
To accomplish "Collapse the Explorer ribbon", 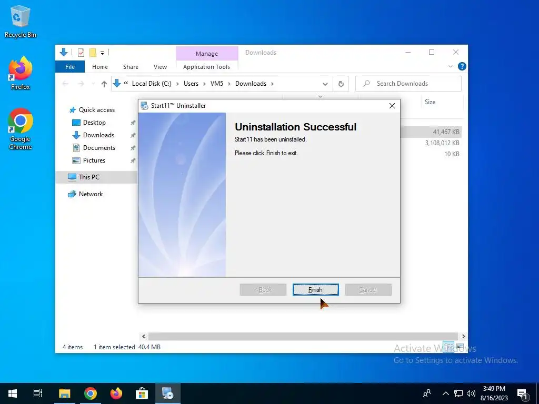I will pyautogui.click(x=451, y=66).
